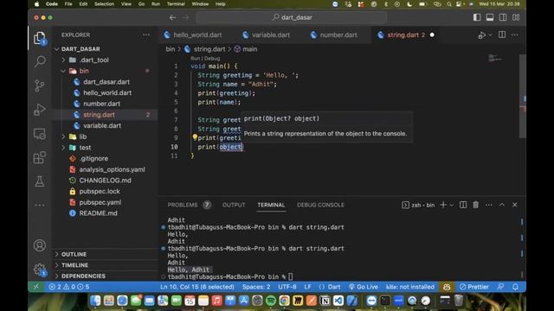Go forward with the navigation arrow
This screenshot has width=554, height=311.
185,17
